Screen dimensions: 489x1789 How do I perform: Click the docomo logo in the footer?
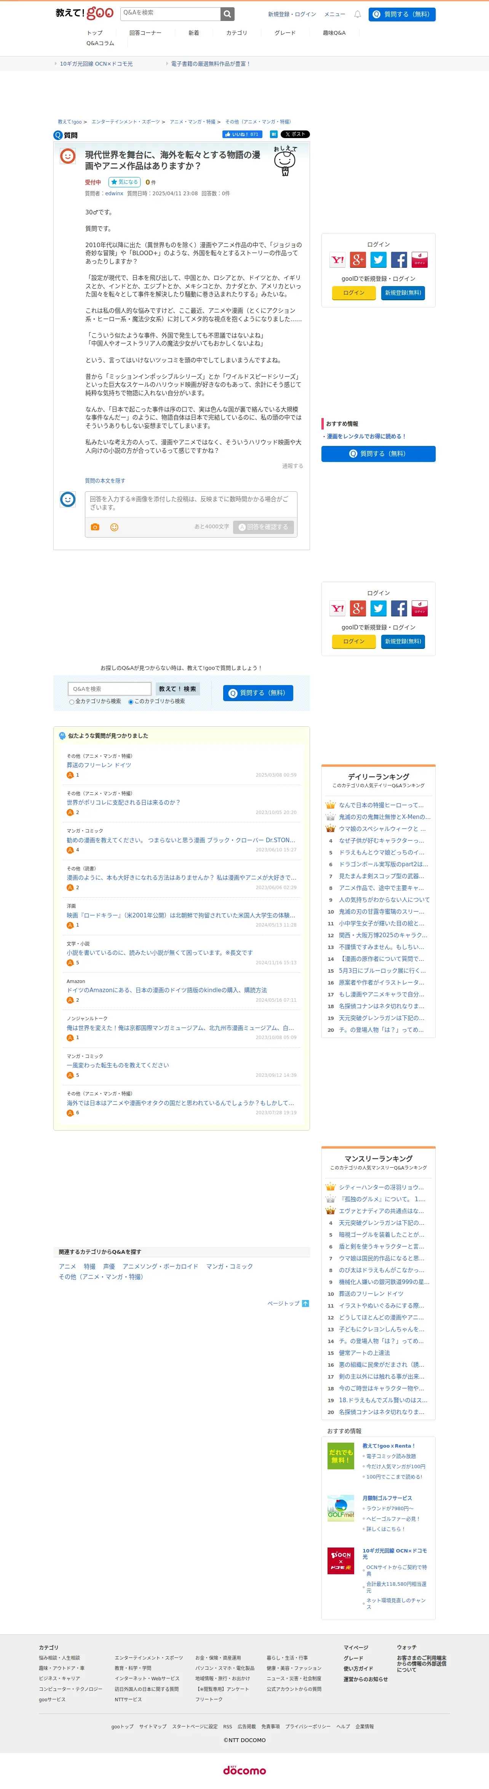[x=244, y=1770]
